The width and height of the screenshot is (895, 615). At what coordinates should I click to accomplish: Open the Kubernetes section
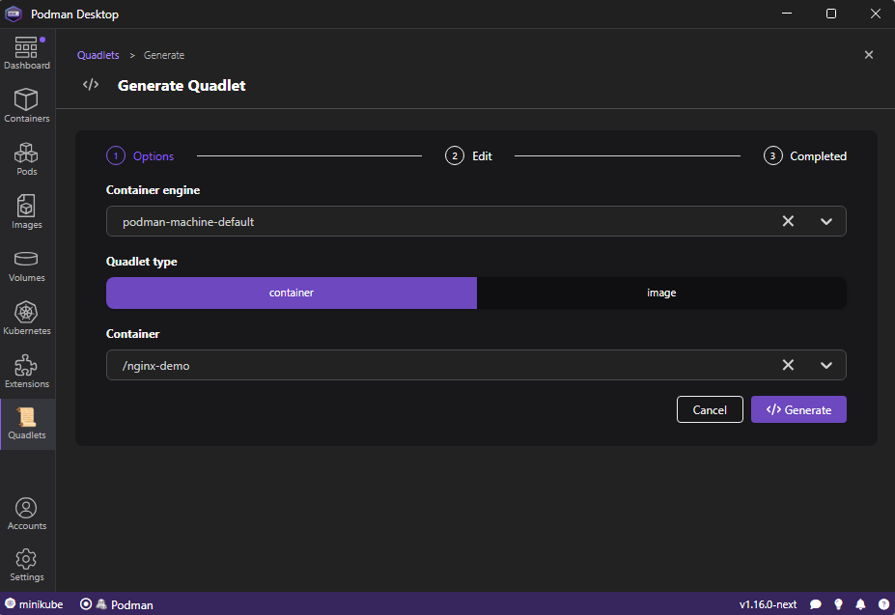pyautogui.click(x=27, y=318)
